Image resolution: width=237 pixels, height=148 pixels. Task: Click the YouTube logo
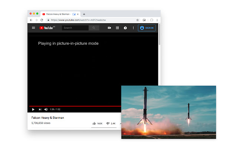[47, 28]
